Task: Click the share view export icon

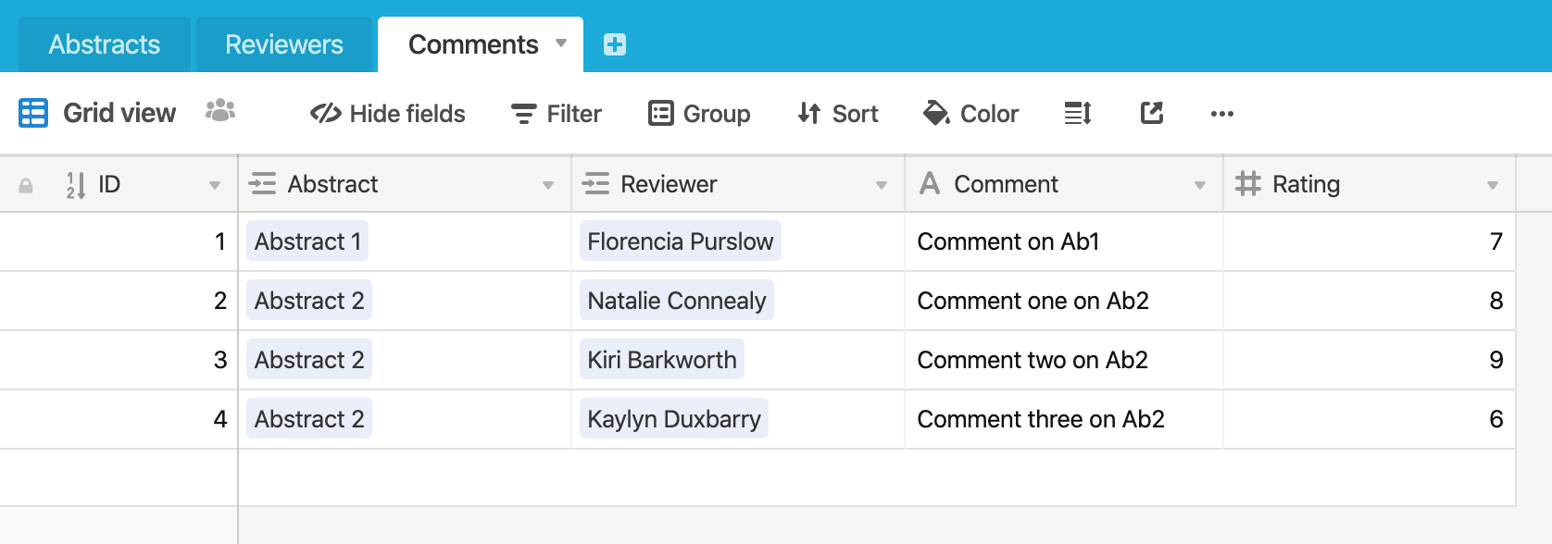Action: pyautogui.click(x=1152, y=114)
